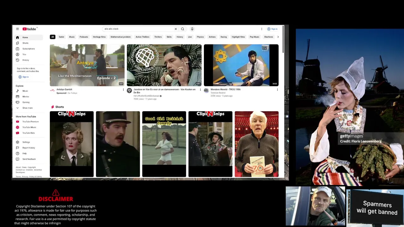Click Wondere Wereld - TROS 1986 title

pos(226,90)
